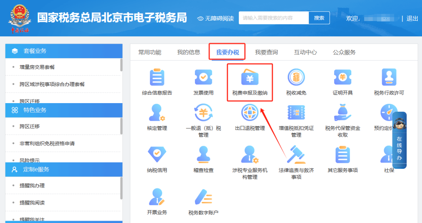
Task: Open 非营利组织免税资格申请 link
Action: [x=47, y=143]
